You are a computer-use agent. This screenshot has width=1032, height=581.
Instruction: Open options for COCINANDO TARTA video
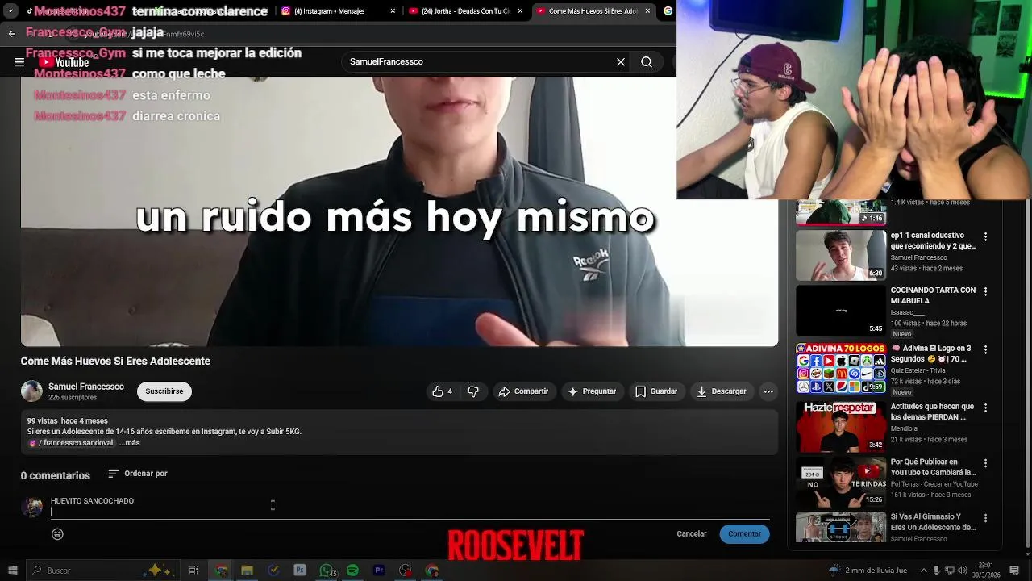click(985, 291)
